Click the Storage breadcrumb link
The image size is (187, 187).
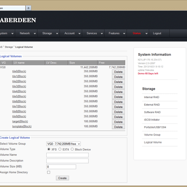pyautogui.click(x=9, y=47)
